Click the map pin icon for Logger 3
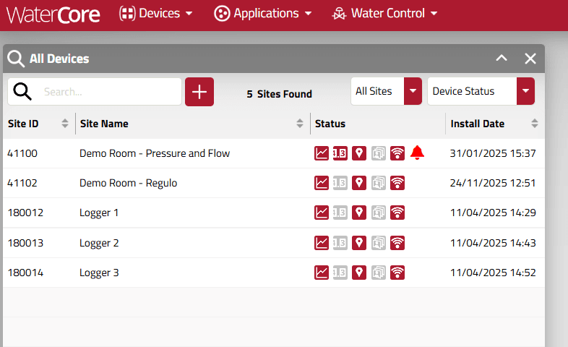 (359, 273)
